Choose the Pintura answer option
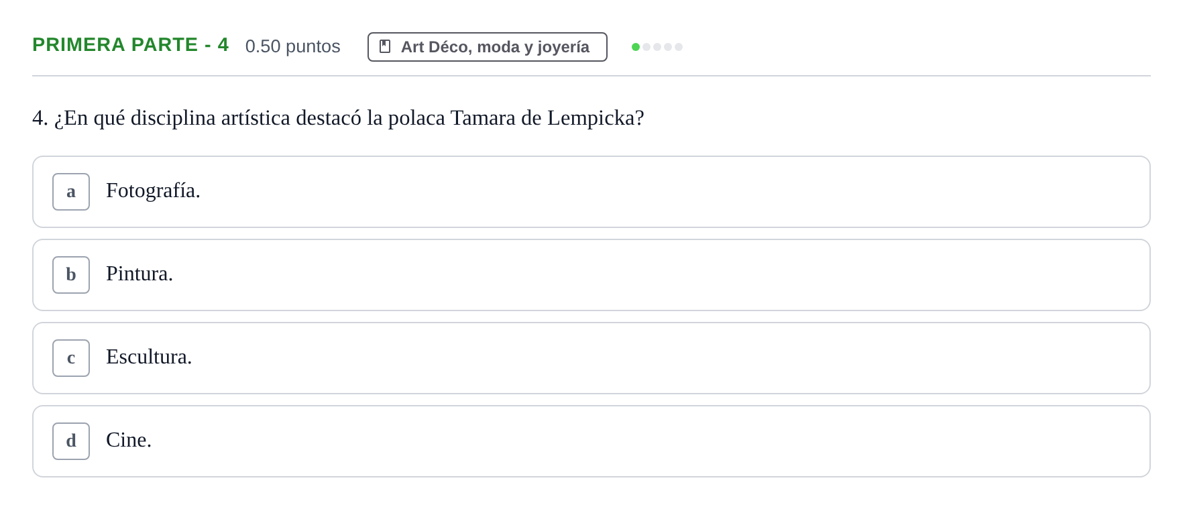1183x511 pixels. [591, 275]
